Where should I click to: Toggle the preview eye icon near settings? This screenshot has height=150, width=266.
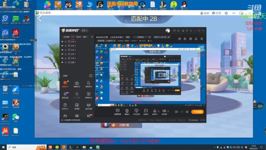(x=182, y=112)
